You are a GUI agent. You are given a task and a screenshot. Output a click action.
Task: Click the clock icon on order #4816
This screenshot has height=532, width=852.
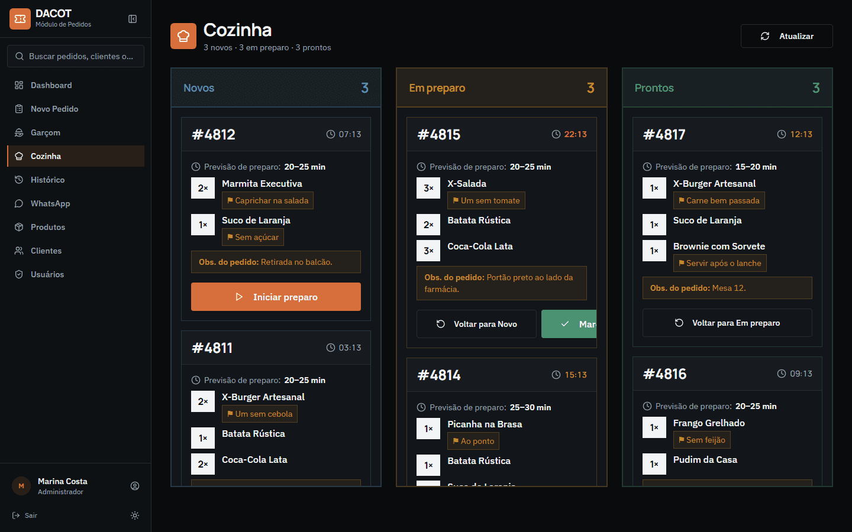click(x=782, y=374)
